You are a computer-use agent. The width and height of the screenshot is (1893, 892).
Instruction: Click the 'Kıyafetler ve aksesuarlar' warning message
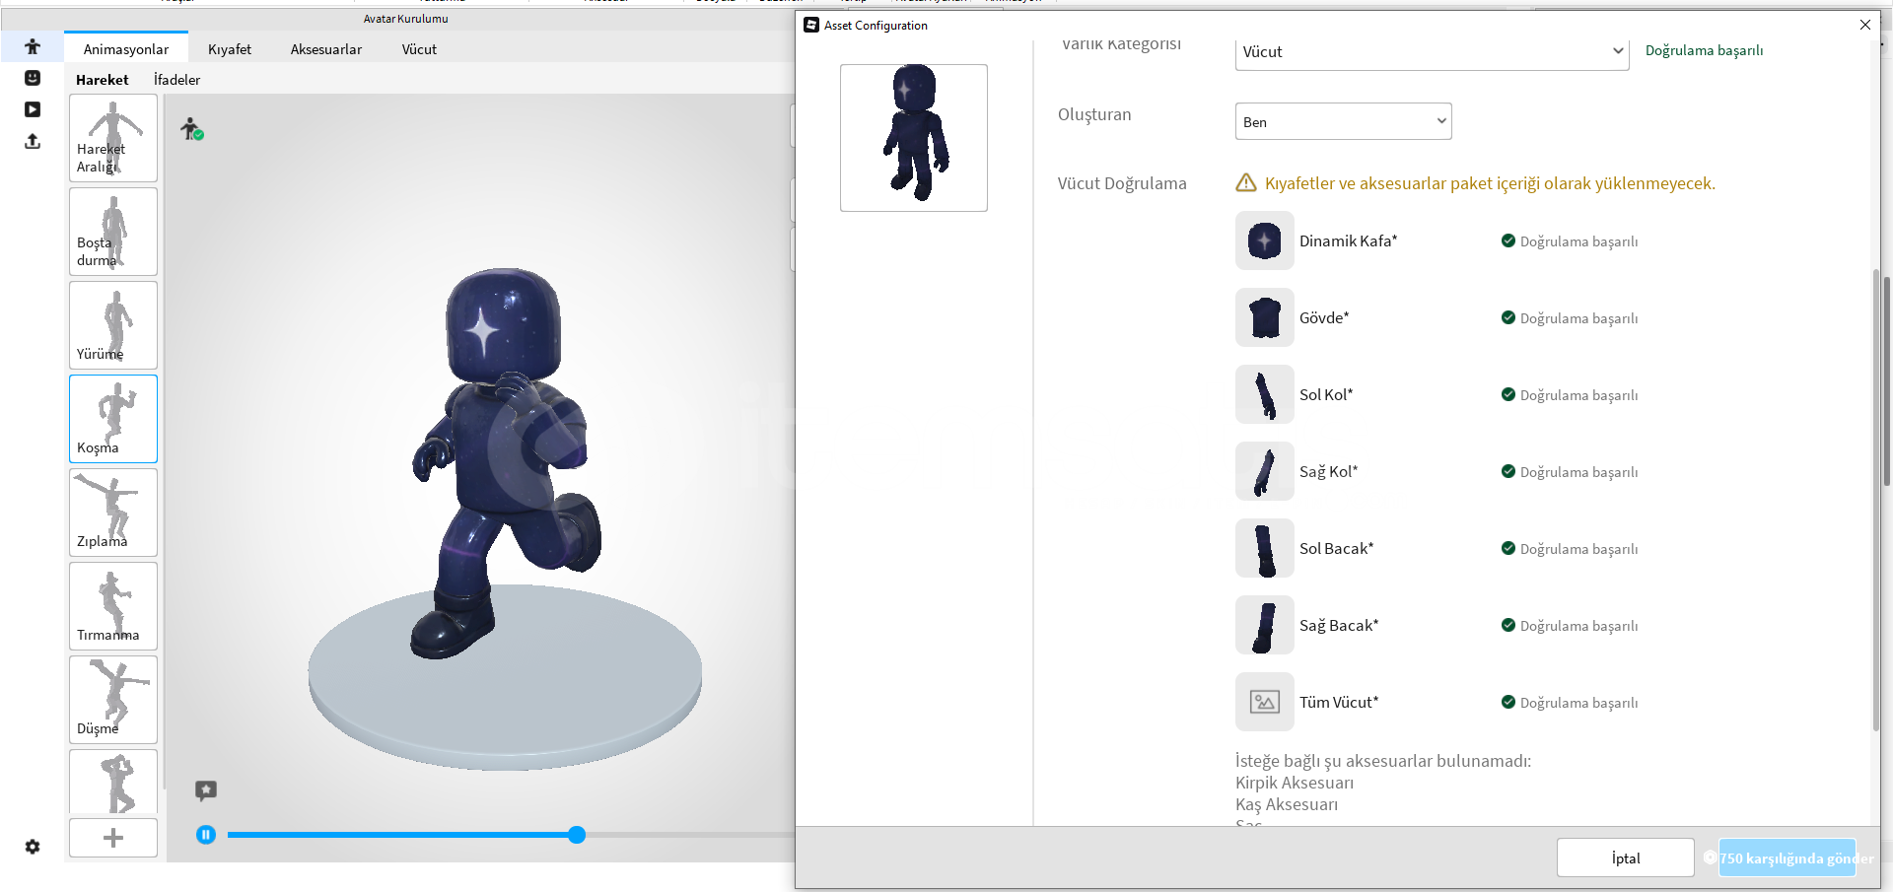click(x=1490, y=183)
